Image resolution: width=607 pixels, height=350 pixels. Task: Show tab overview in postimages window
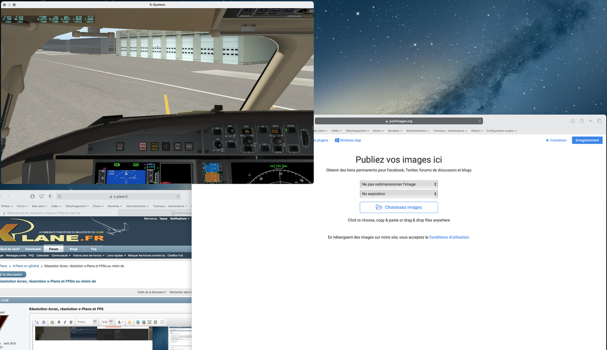click(599, 121)
